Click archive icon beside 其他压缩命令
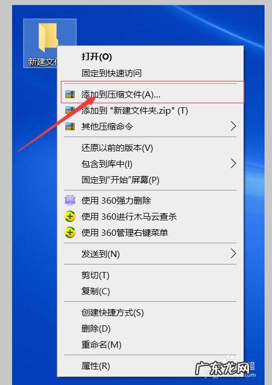 (70, 126)
